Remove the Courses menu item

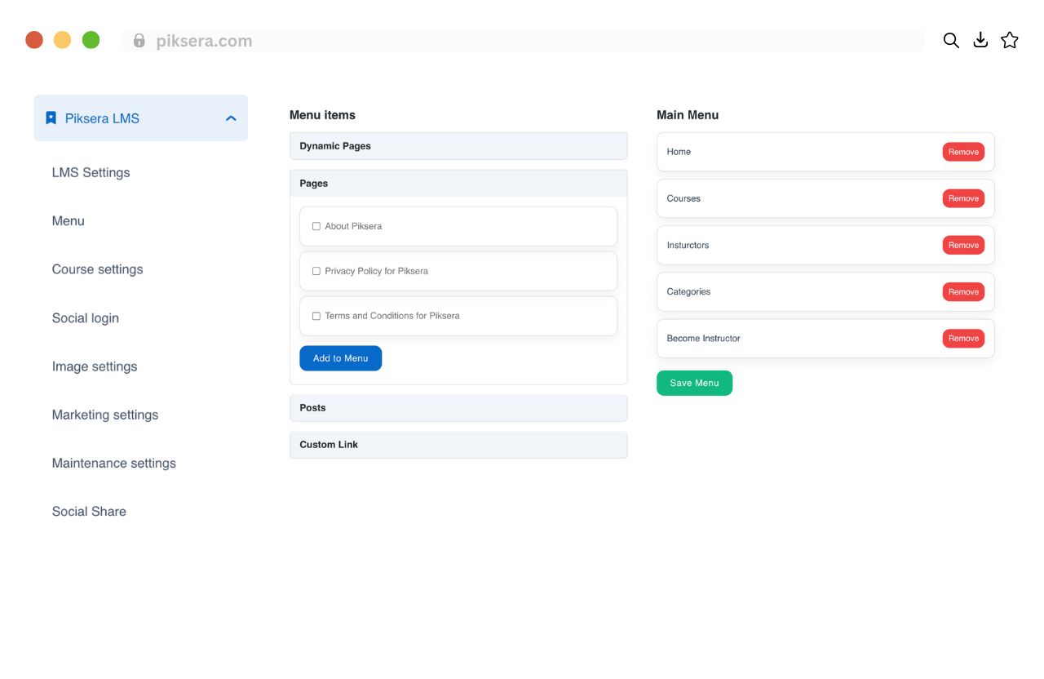963,198
